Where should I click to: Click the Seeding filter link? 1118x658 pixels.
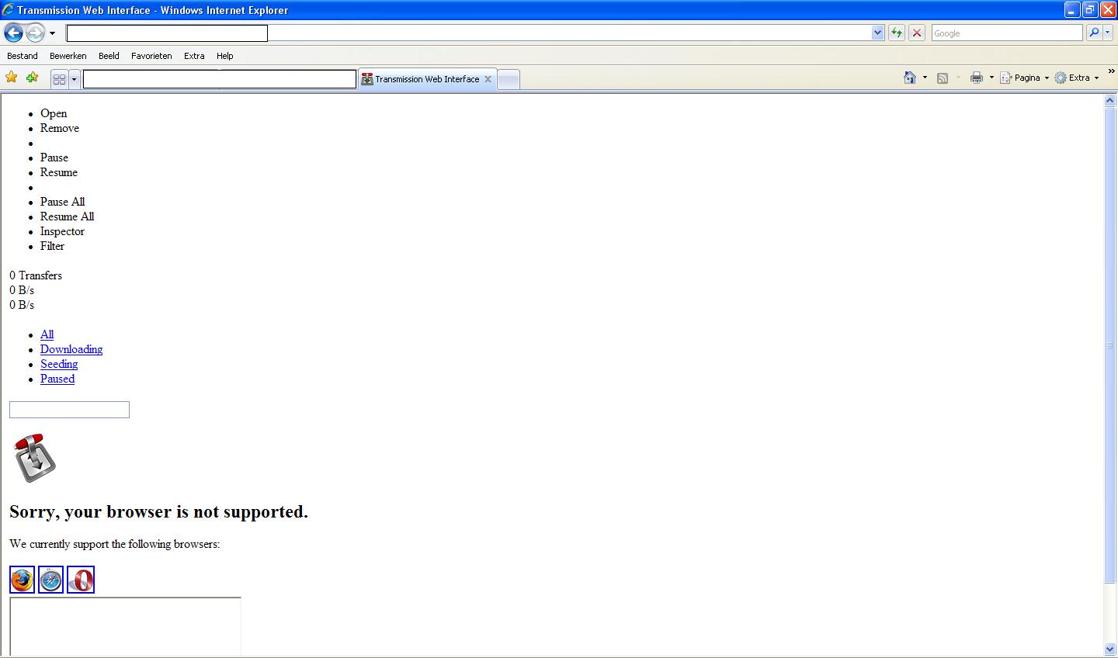point(59,364)
